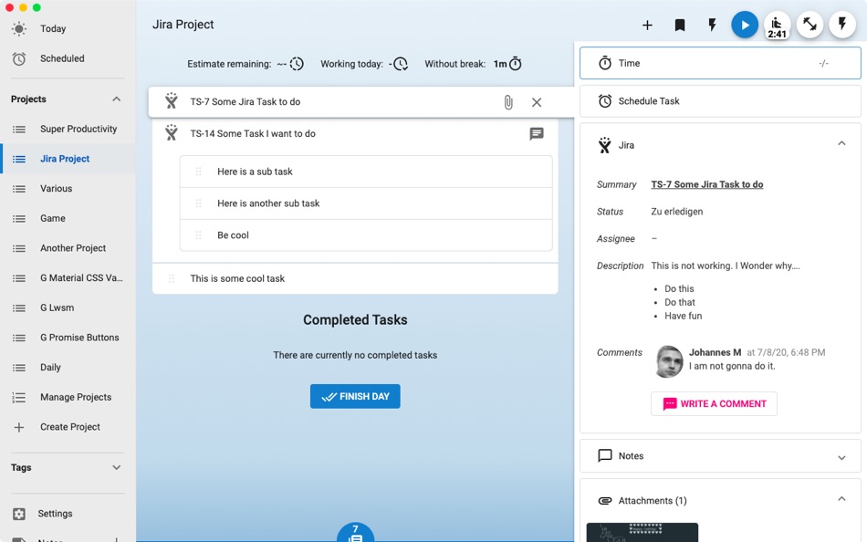The width and height of the screenshot is (867, 542).
Task: Open the Game project
Action: coord(68,218)
